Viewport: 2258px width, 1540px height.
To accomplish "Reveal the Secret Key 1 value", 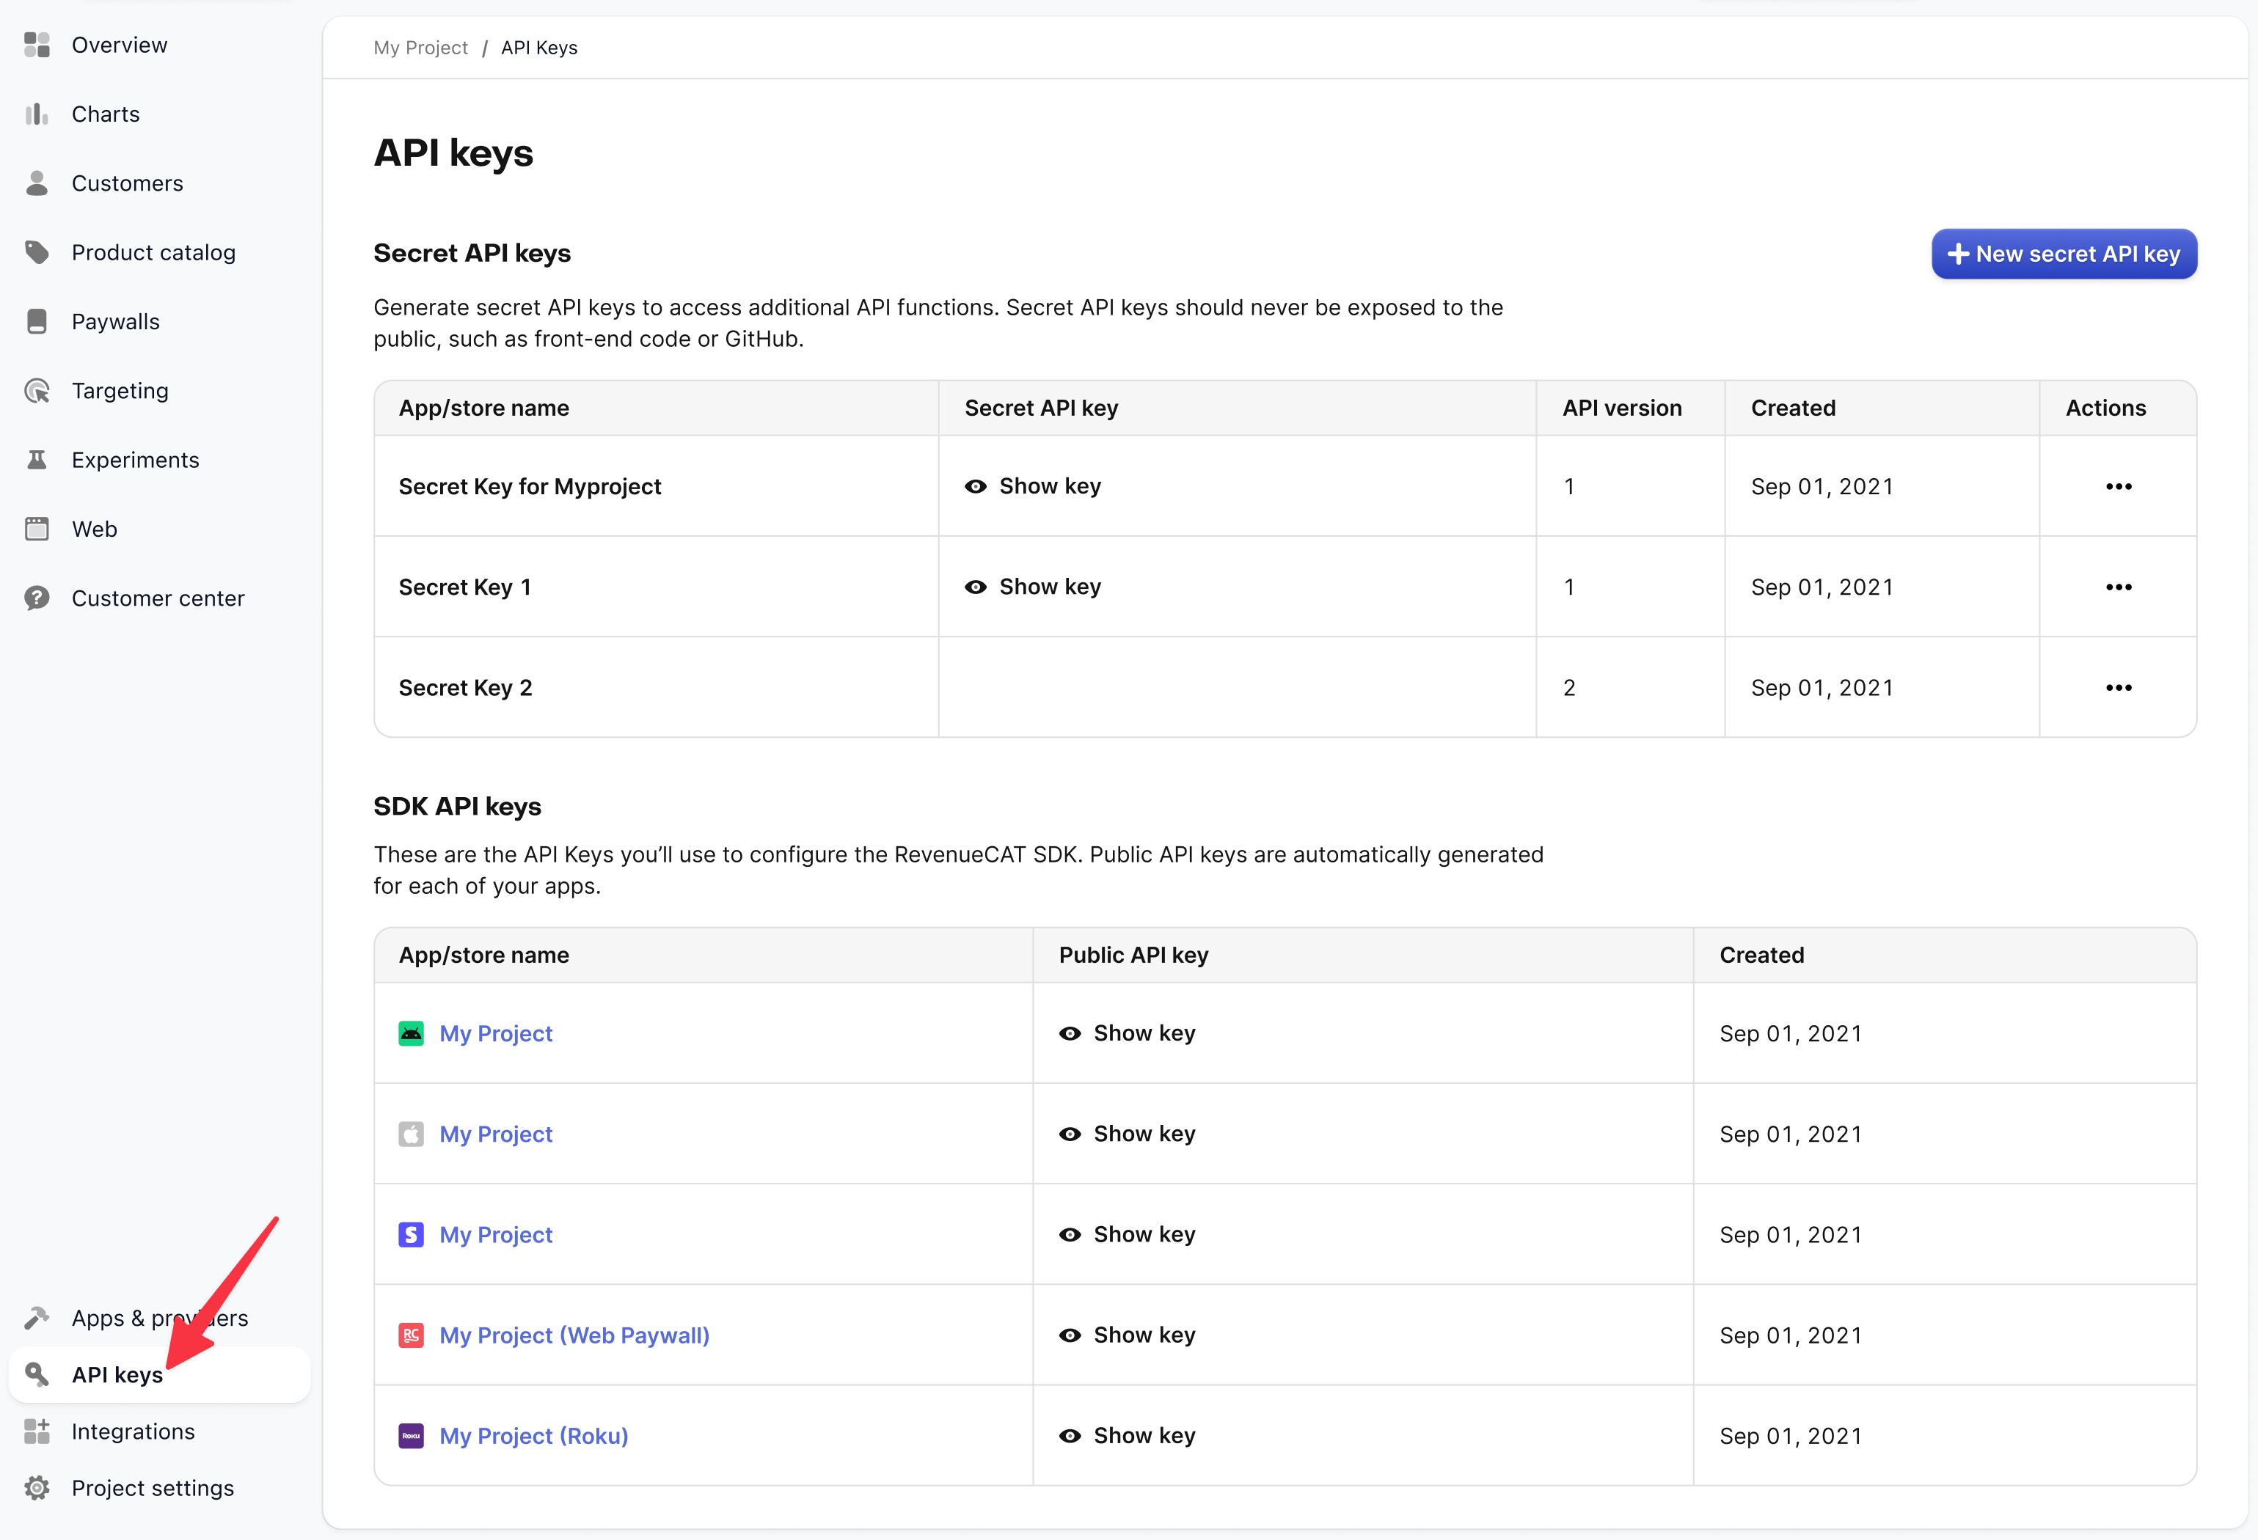I will [1033, 587].
